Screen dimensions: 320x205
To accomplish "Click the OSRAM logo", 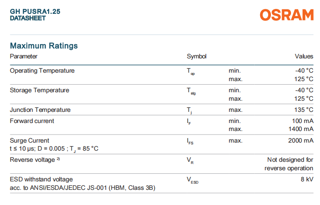I will coord(286,15).
